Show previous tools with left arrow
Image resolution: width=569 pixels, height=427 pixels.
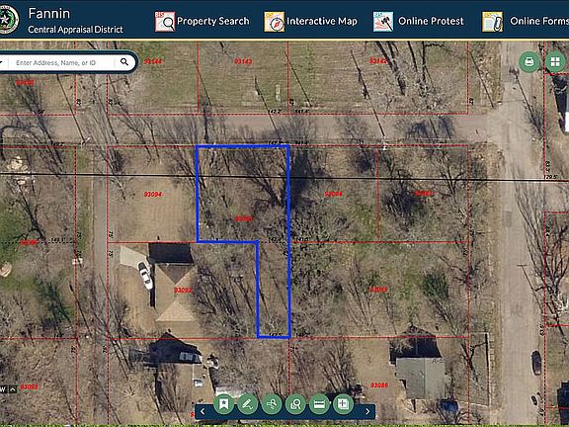203,411
